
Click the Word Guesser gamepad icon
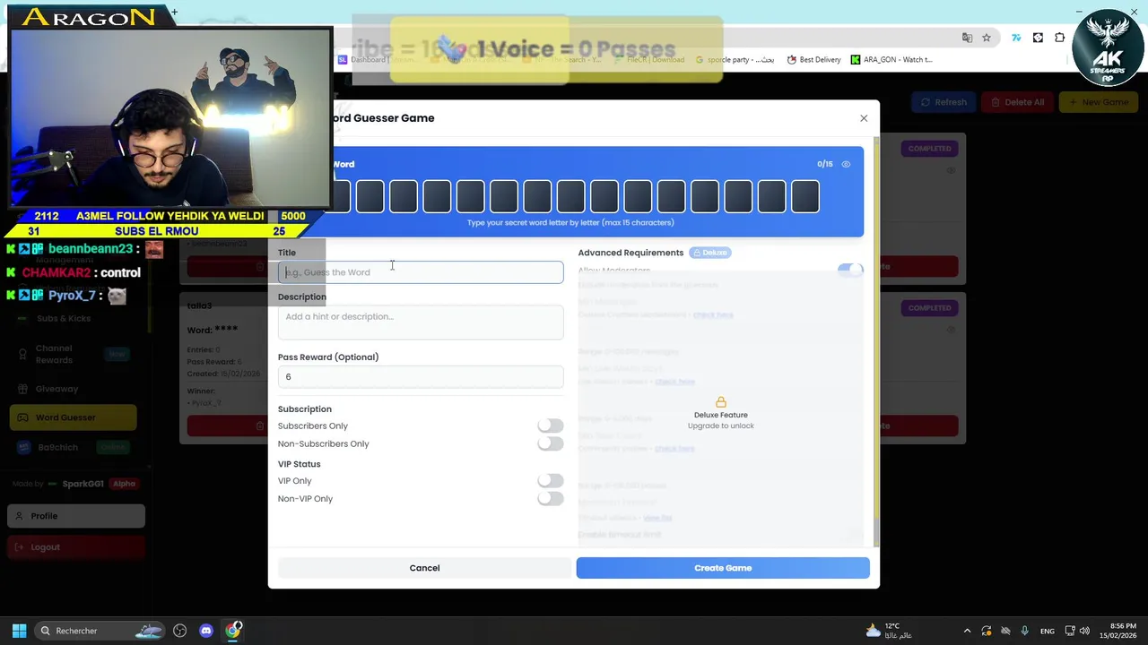[x=23, y=417]
